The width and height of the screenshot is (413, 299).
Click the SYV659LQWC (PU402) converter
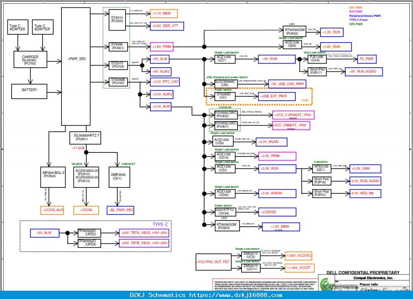pos(226,115)
